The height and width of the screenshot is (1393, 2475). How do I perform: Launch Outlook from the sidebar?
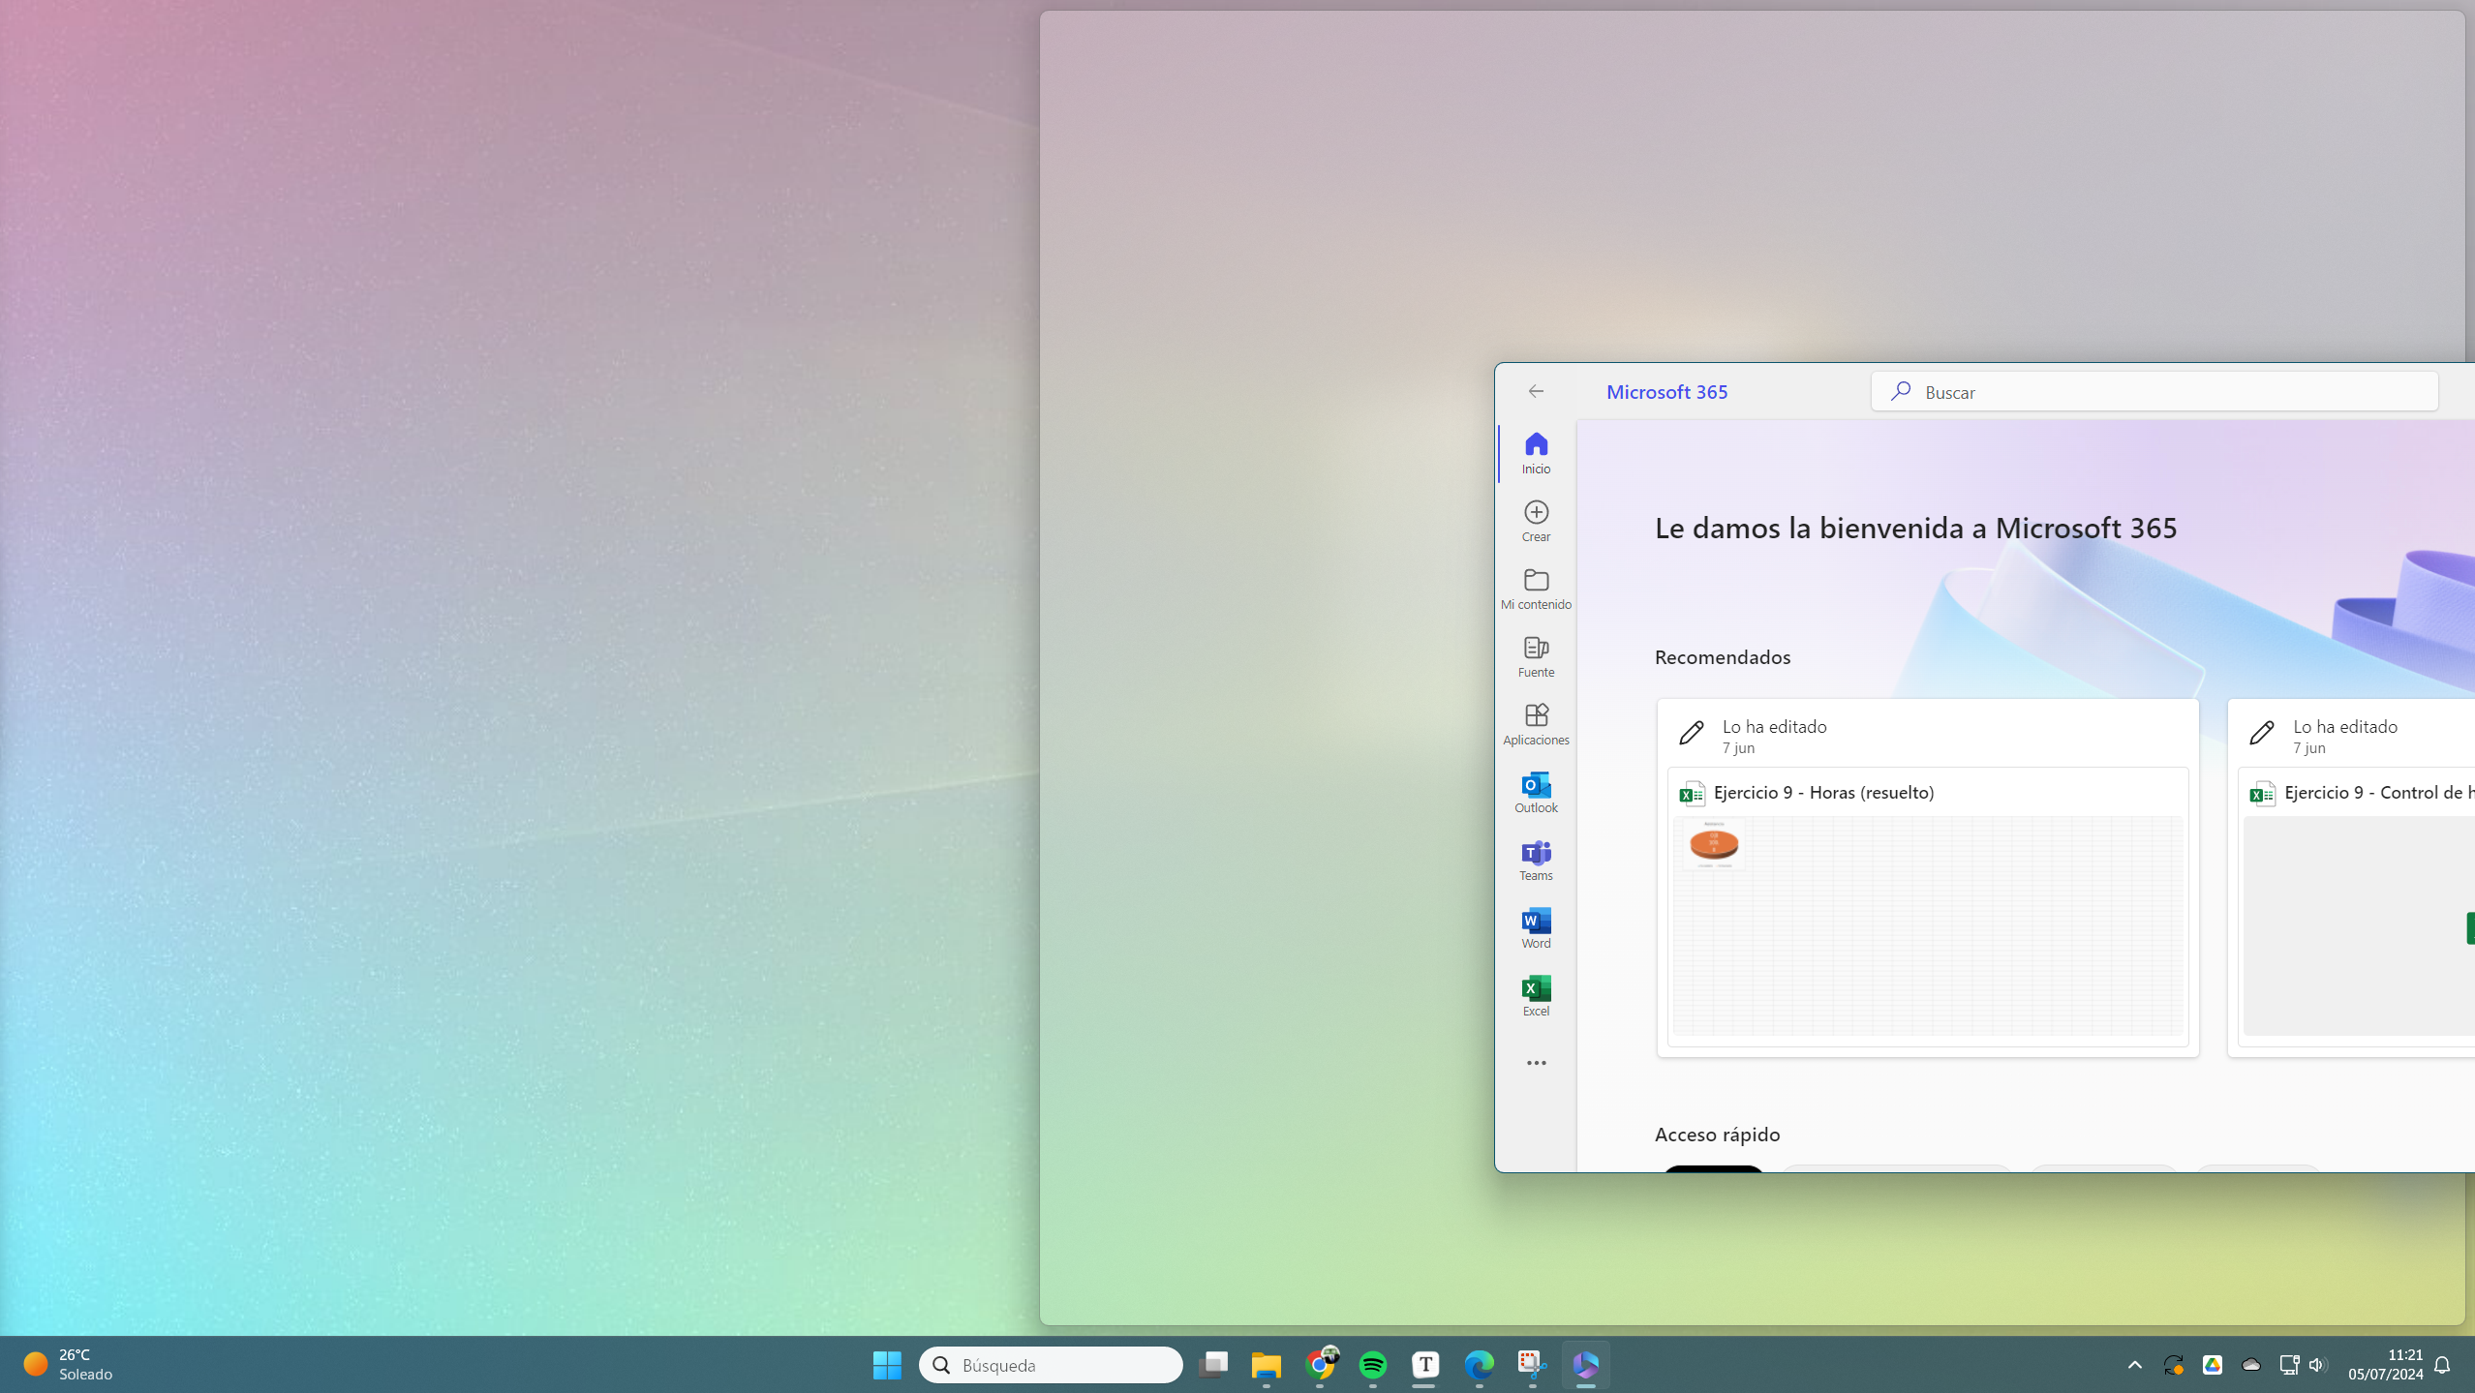[x=1536, y=792]
